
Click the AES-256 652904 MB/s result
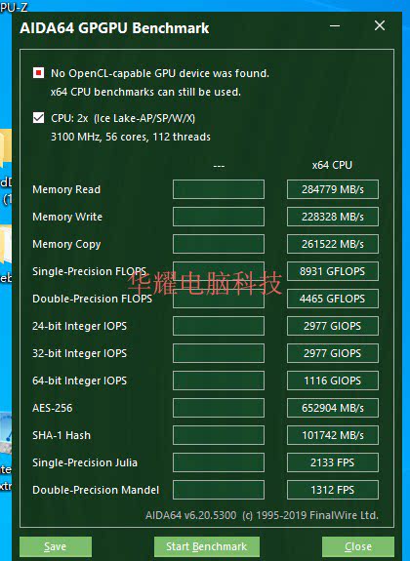tap(333, 408)
